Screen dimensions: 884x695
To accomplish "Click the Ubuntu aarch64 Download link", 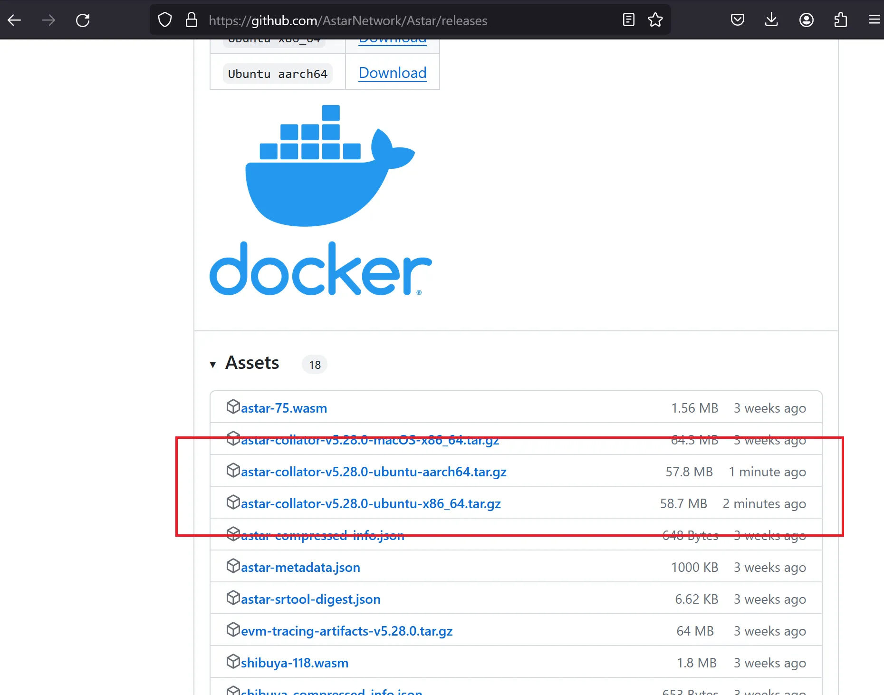I will (x=392, y=73).
